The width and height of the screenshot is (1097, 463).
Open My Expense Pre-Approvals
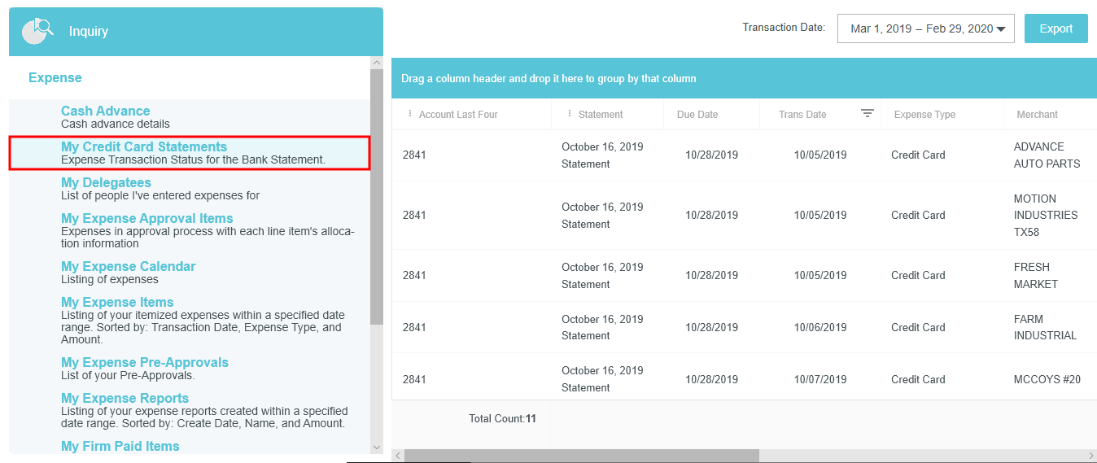pyautogui.click(x=144, y=363)
